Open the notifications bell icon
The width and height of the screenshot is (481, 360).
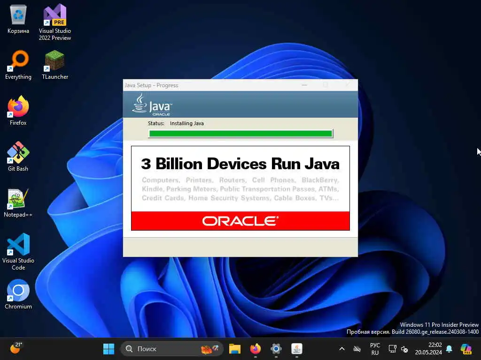449,349
